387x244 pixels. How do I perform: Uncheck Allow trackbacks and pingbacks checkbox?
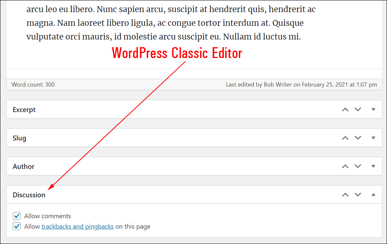click(17, 226)
